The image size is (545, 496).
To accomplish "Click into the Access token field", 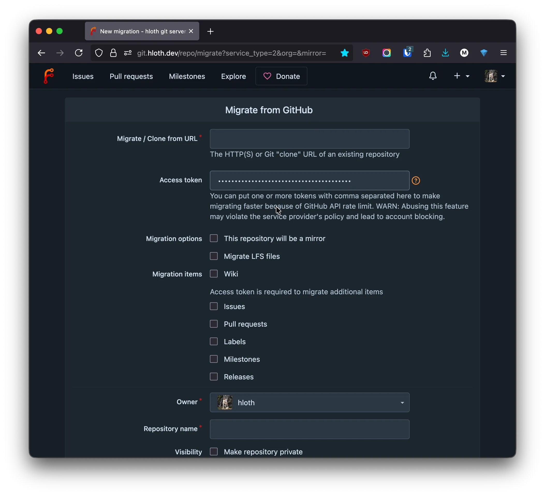I will point(310,181).
